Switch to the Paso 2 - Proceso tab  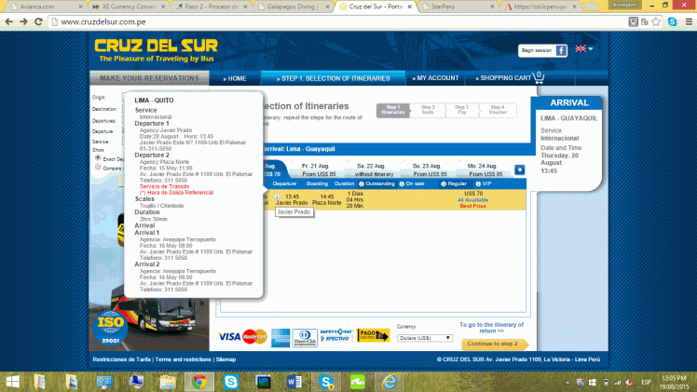(212, 7)
